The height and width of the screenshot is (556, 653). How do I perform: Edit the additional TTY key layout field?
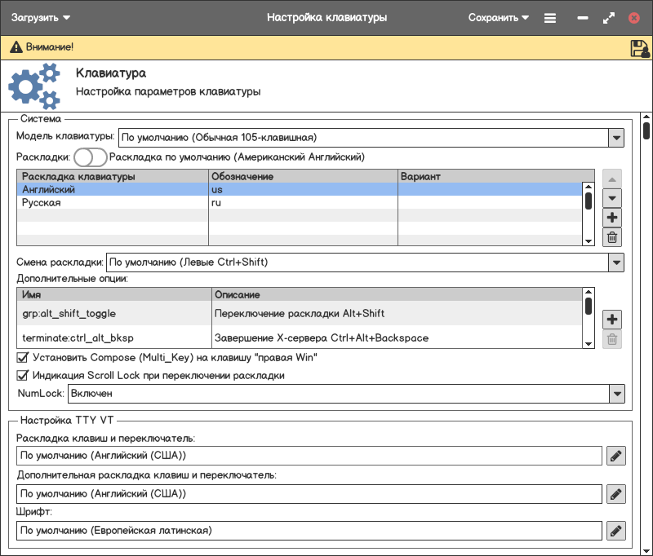pyautogui.click(x=616, y=493)
